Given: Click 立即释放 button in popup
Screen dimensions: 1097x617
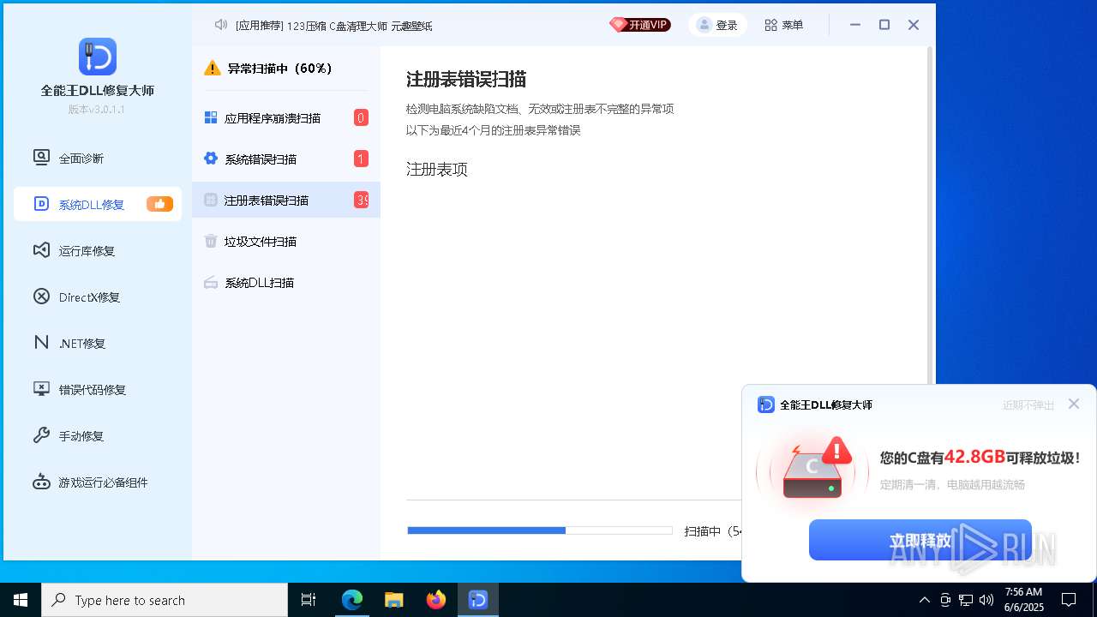Looking at the screenshot, I should [x=920, y=540].
